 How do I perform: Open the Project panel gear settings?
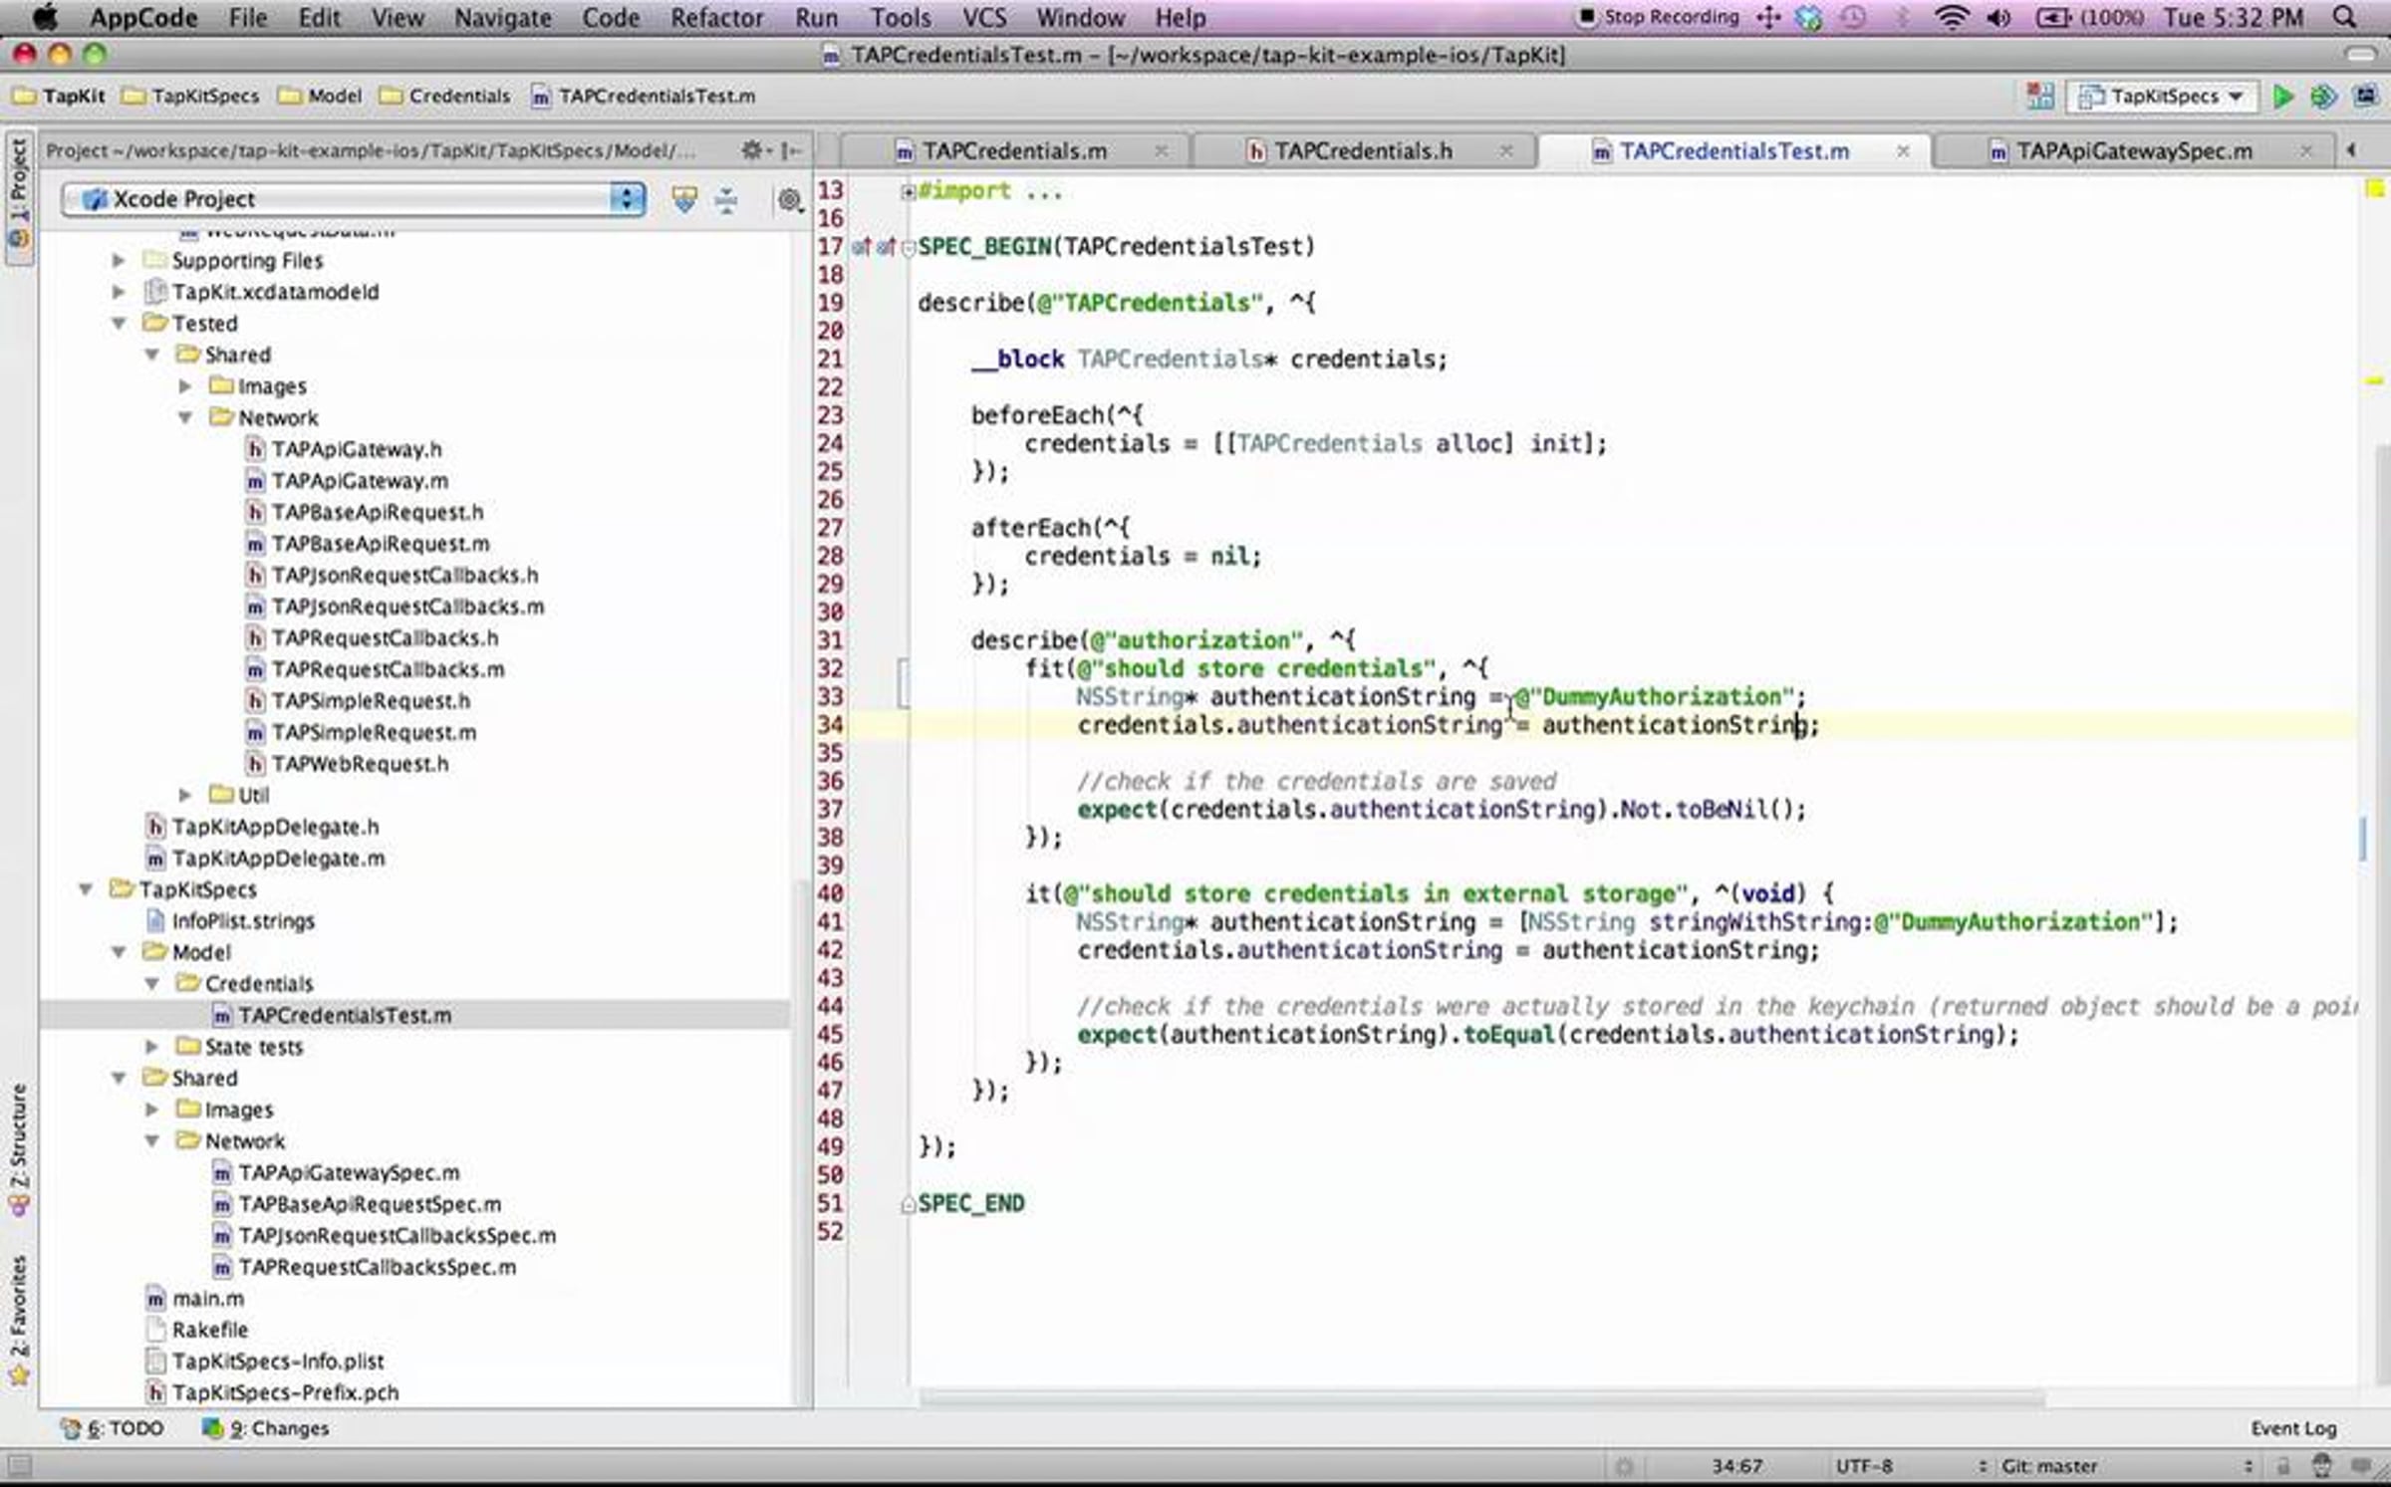tap(752, 150)
